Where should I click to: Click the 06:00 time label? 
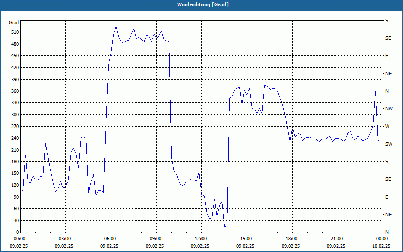[111, 239]
